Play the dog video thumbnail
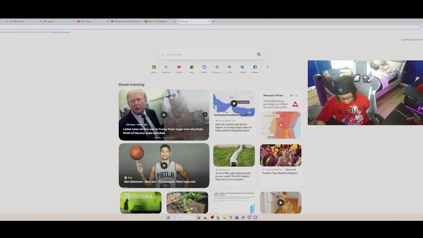 (281, 203)
